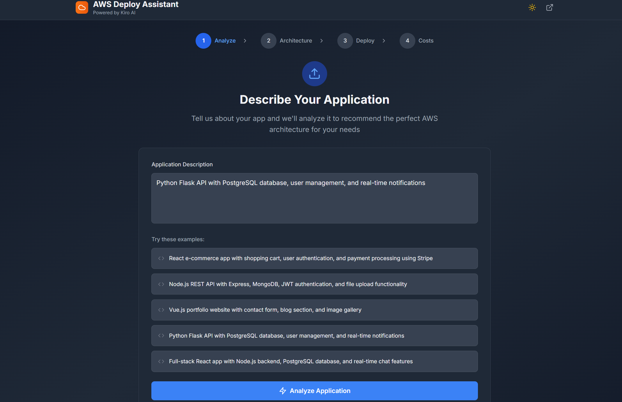Click code icon beside Full-stack React example
622x402 pixels.
(x=161, y=362)
